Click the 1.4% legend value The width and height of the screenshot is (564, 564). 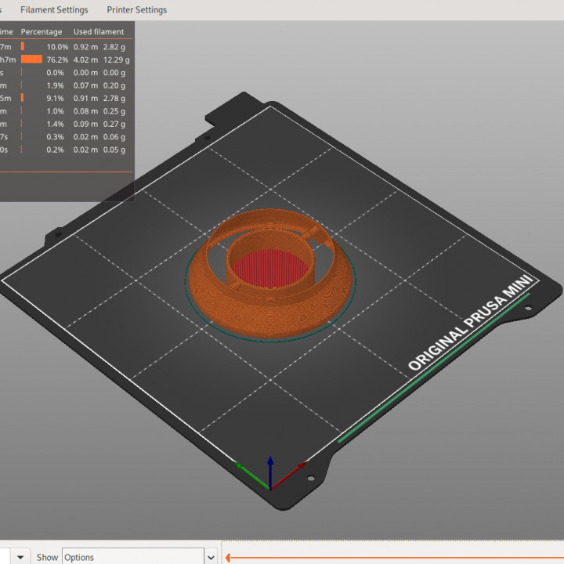[55, 124]
